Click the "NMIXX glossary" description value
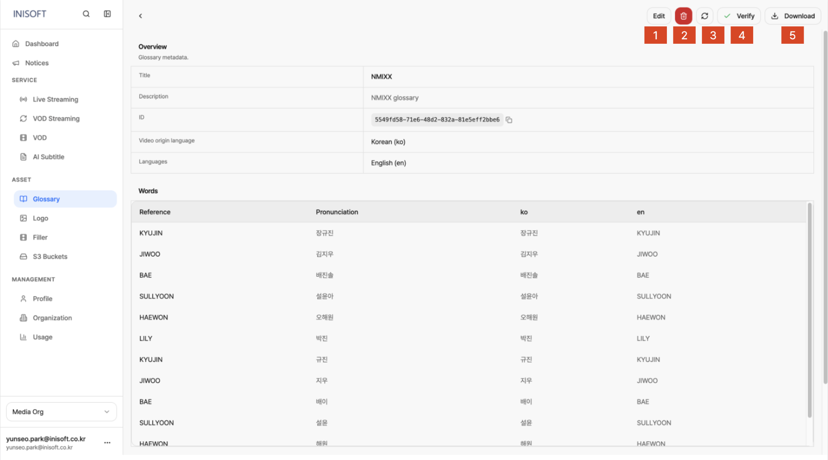The image size is (828, 460). point(395,98)
